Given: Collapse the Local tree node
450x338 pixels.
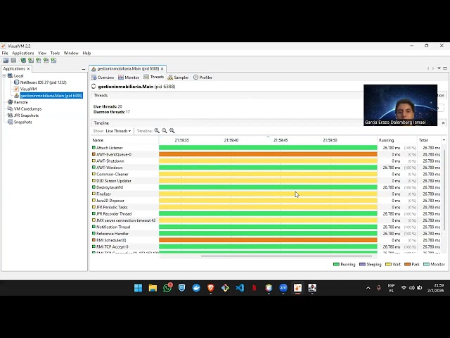Looking at the screenshot, I should (4, 76).
